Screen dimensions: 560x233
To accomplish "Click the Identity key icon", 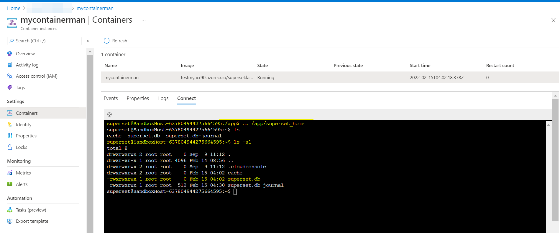I will coord(10,124).
